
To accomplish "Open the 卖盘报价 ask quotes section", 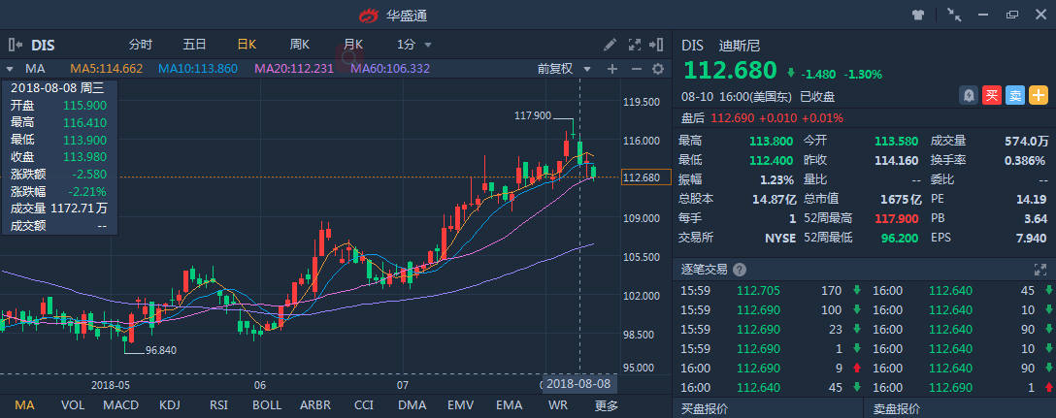I will coord(897,408).
